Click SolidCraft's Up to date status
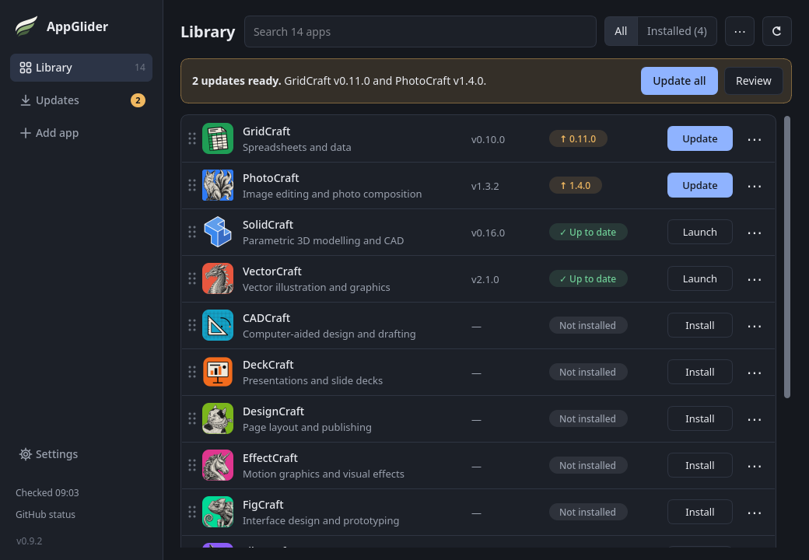The height and width of the screenshot is (560, 809). [588, 232]
